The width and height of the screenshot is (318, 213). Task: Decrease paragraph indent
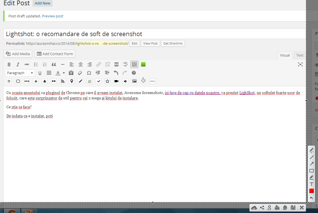(x=98, y=73)
